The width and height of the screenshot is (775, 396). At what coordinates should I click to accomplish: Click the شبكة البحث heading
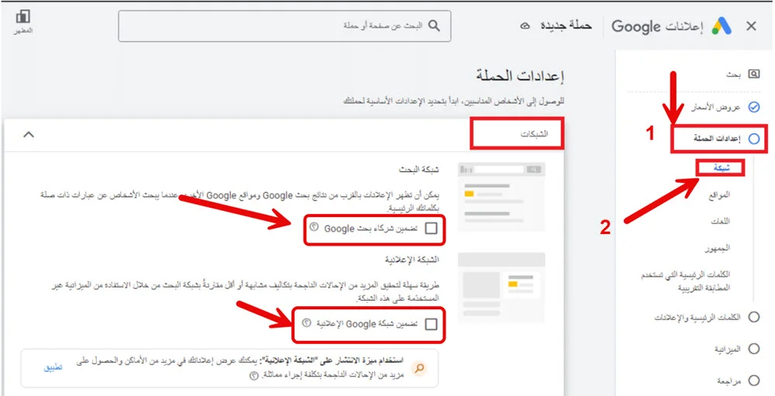click(x=419, y=170)
